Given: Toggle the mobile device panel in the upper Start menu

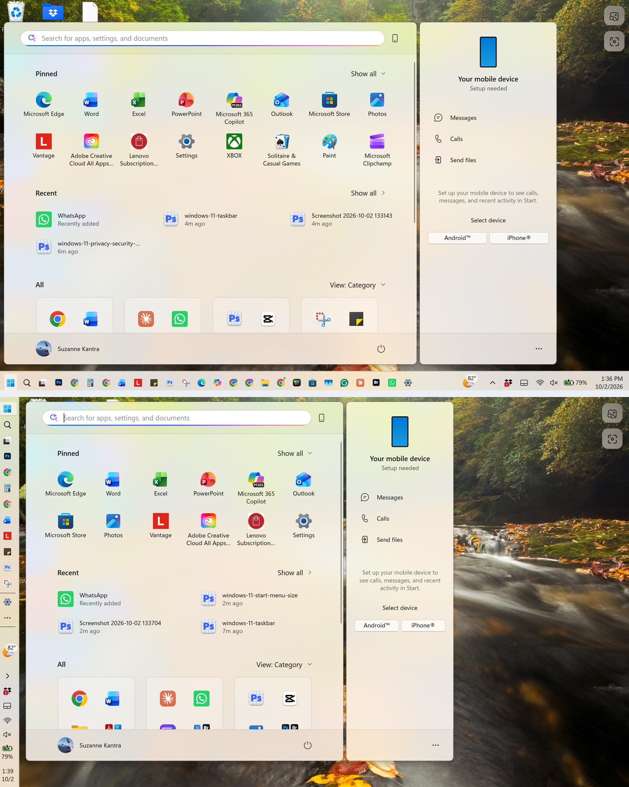Looking at the screenshot, I should pos(395,38).
